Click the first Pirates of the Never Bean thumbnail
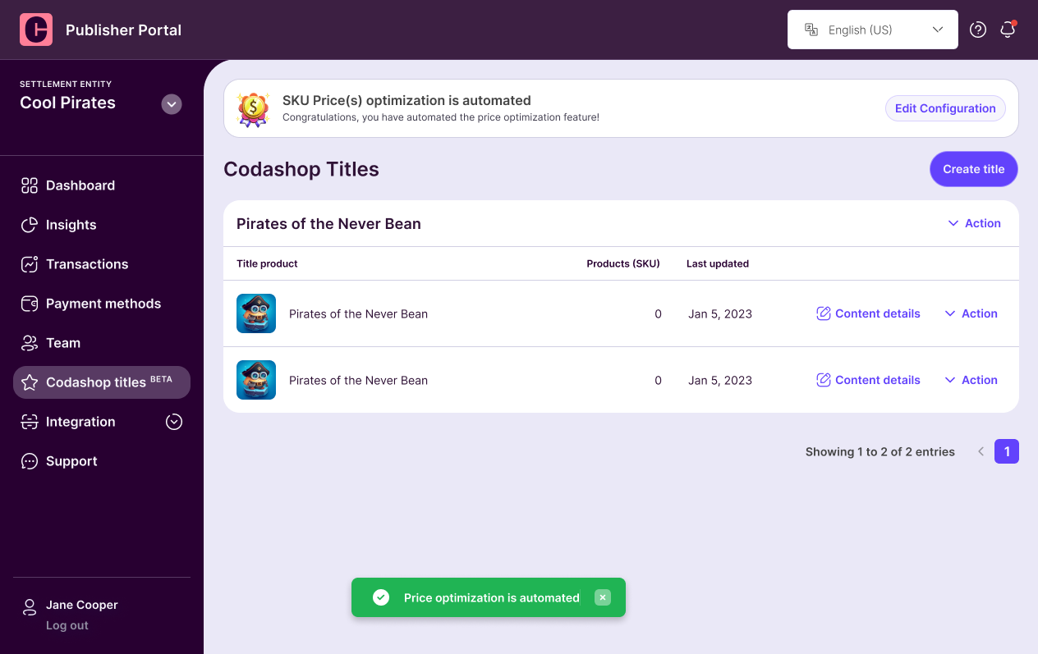This screenshot has height=654, width=1038. coord(256,313)
